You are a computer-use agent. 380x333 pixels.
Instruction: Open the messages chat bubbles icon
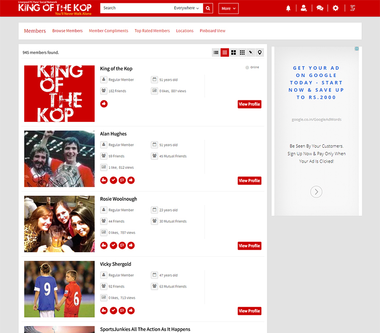[x=320, y=8]
